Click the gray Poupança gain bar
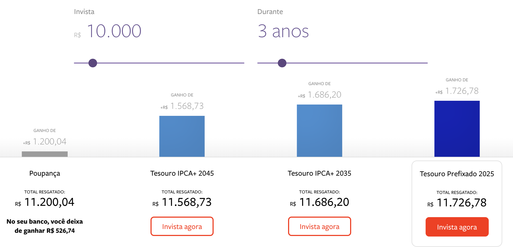 [45, 154]
